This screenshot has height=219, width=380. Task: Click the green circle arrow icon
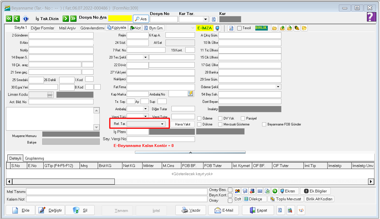[275, 191]
